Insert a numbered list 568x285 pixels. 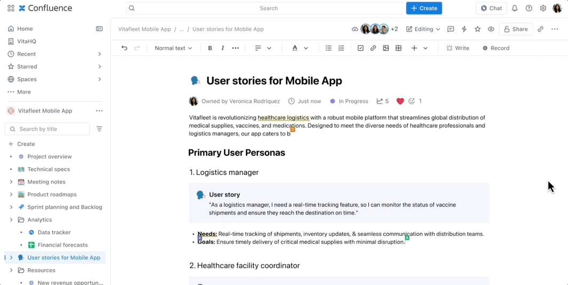tap(341, 48)
